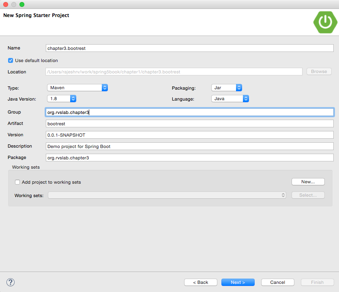Click the Back button
Image resolution: width=339 pixels, height=292 pixels.
coord(201,282)
